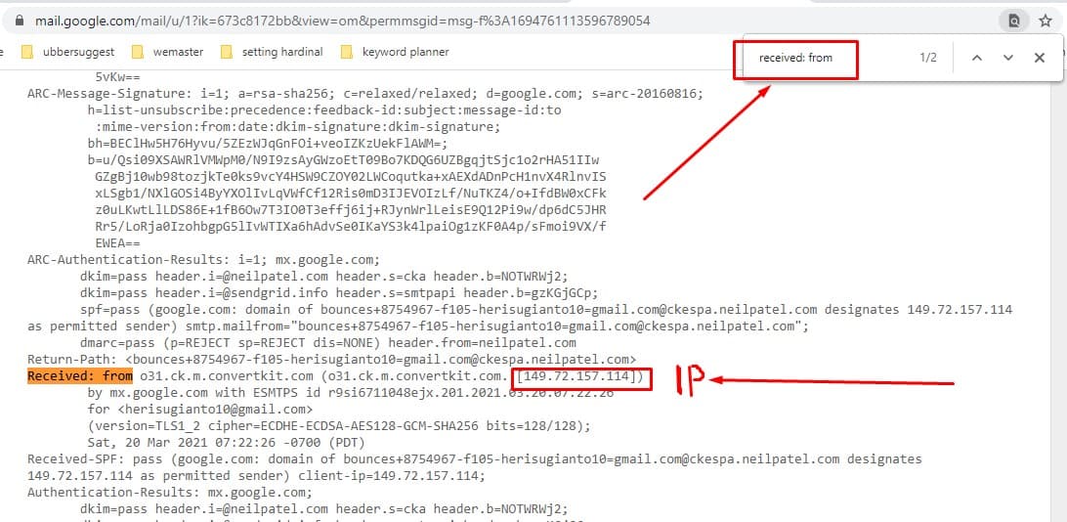This screenshot has height=522, width=1067.
Task: Jump to the next find result
Action: 1007,58
